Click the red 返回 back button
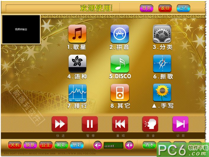Screen dimensions: 209x157 [165, 8]
